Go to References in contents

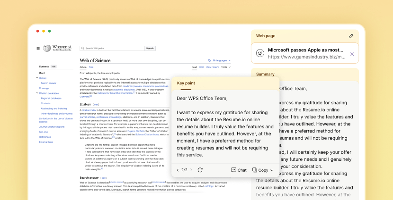[x=45, y=137]
